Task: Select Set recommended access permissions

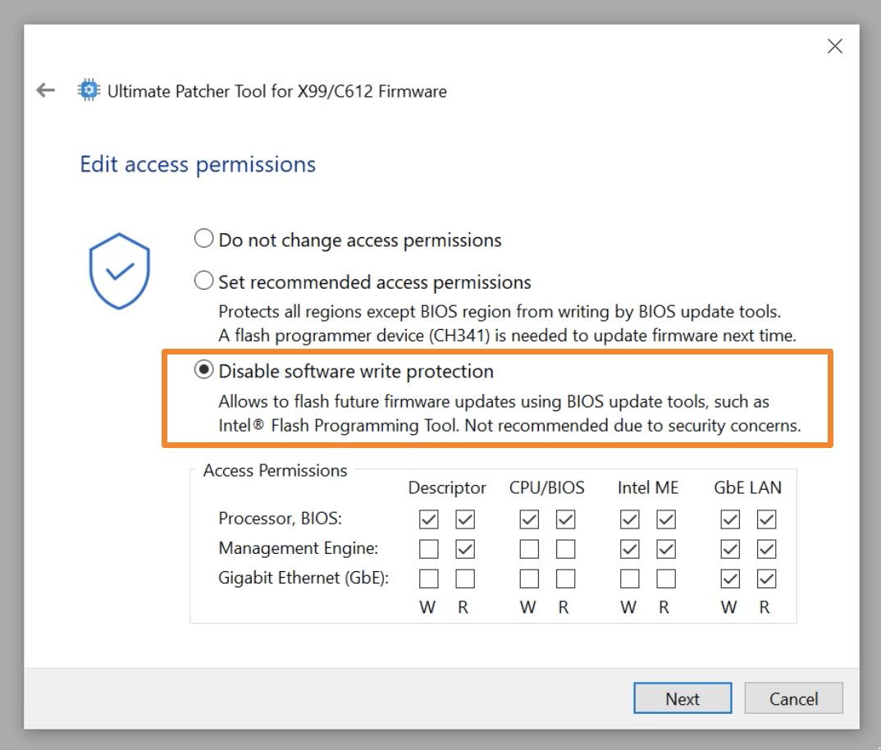Action: [203, 281]
